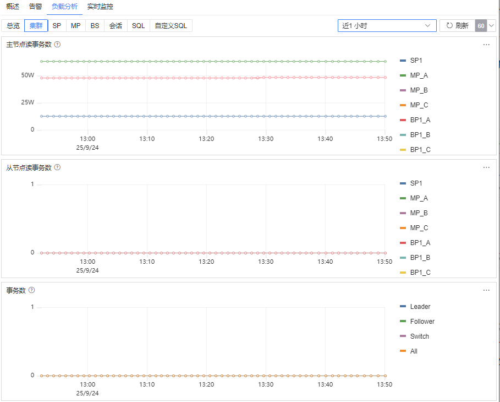Click the green top line in 主节点读事务数 chart

[x=213, y=61]
